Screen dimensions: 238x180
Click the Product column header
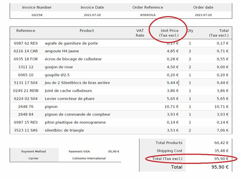pyautogui.click(x=87, y=31)
